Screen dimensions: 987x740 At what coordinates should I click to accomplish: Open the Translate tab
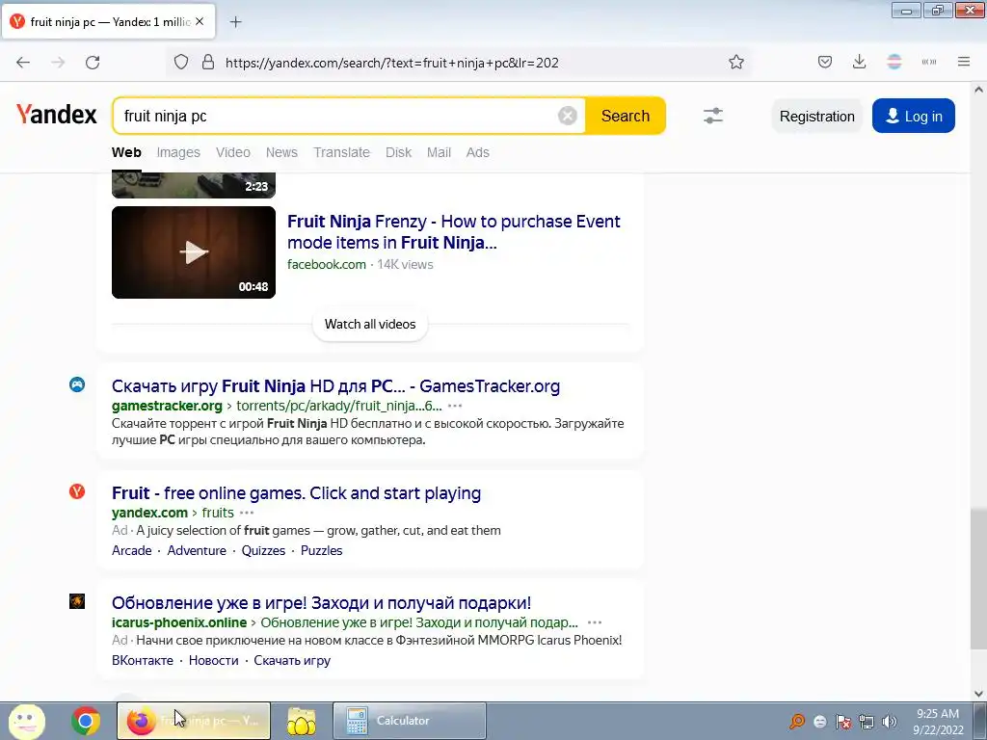(342, 152)
